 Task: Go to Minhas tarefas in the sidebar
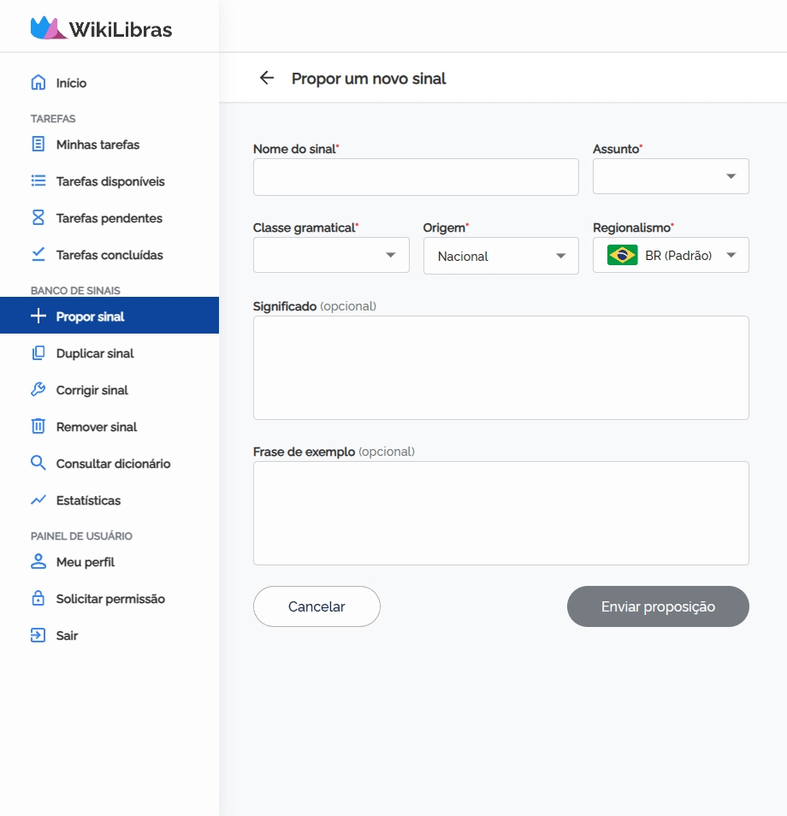(98, 145)
